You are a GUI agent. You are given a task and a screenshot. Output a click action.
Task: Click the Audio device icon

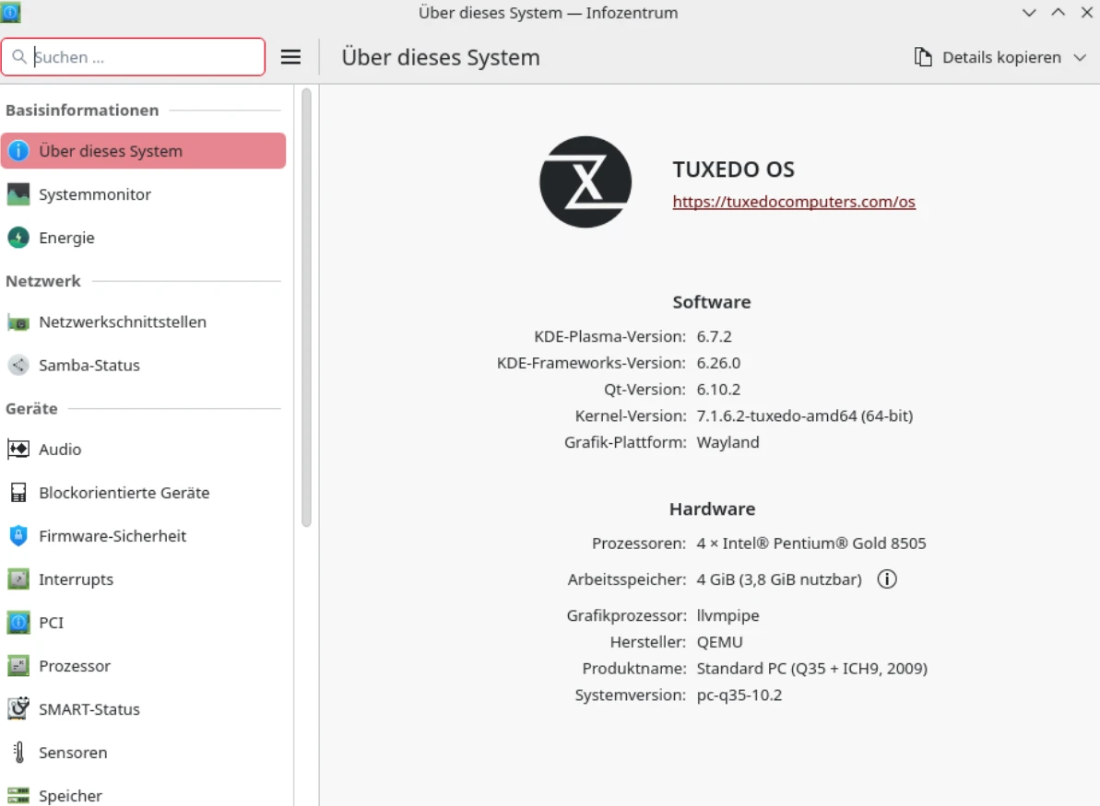[18, 450]
